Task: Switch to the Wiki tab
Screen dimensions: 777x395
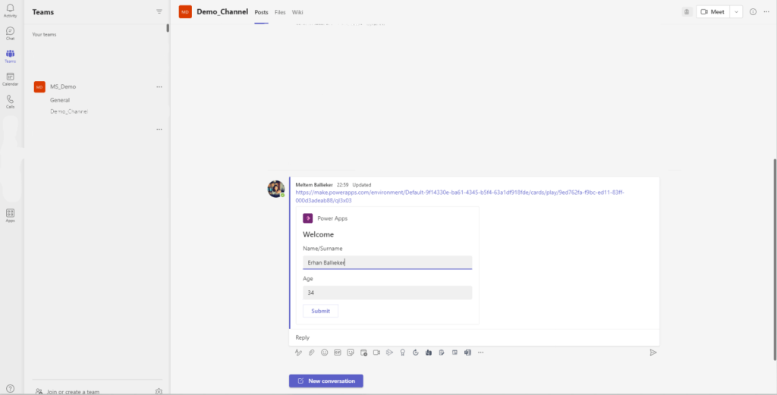Action: coord(297,12)
